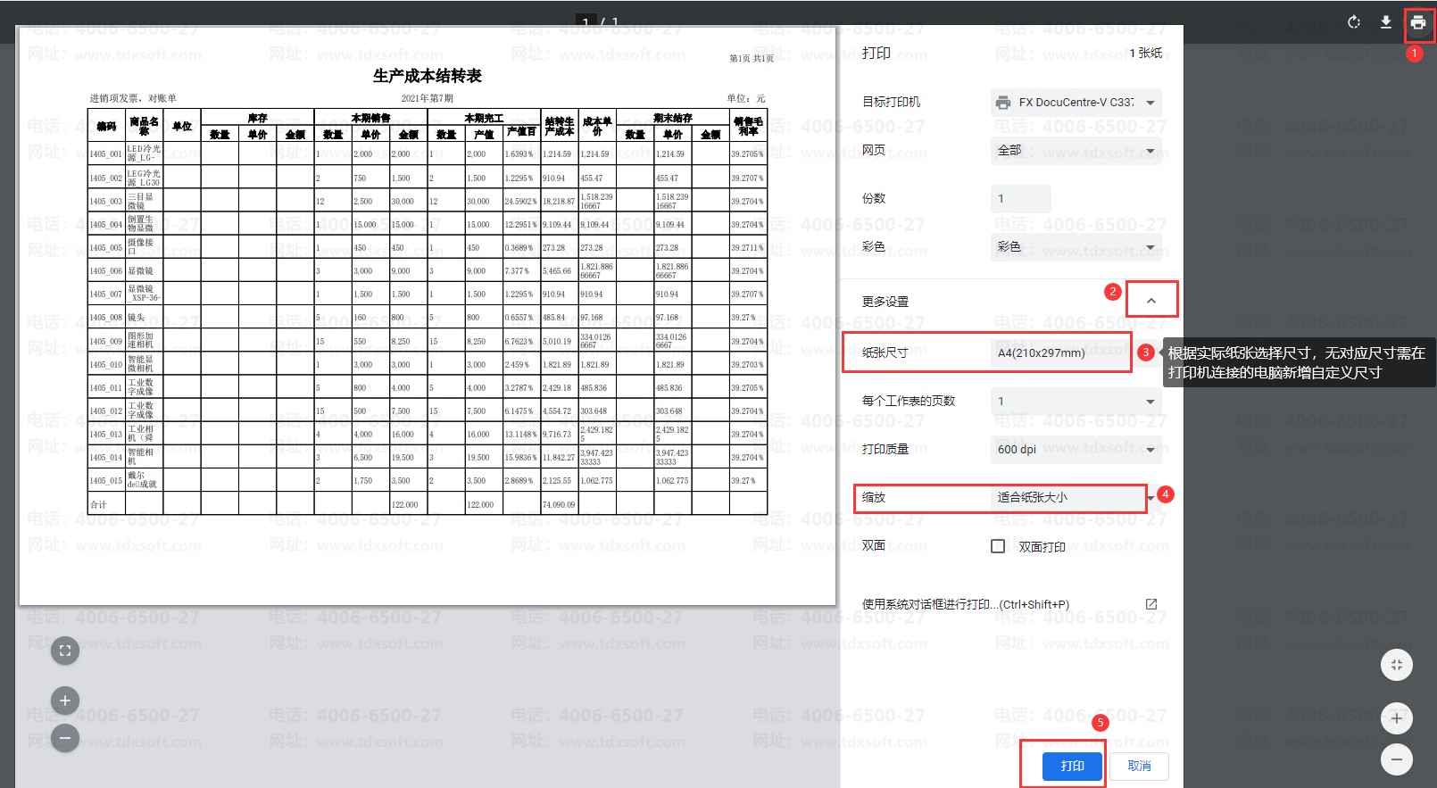
Task: Click the 取消 cancel button
Action: pos(1139,766)
